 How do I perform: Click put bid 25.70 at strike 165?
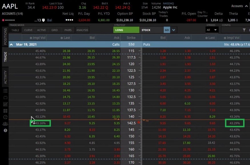[x=162, y=156]
